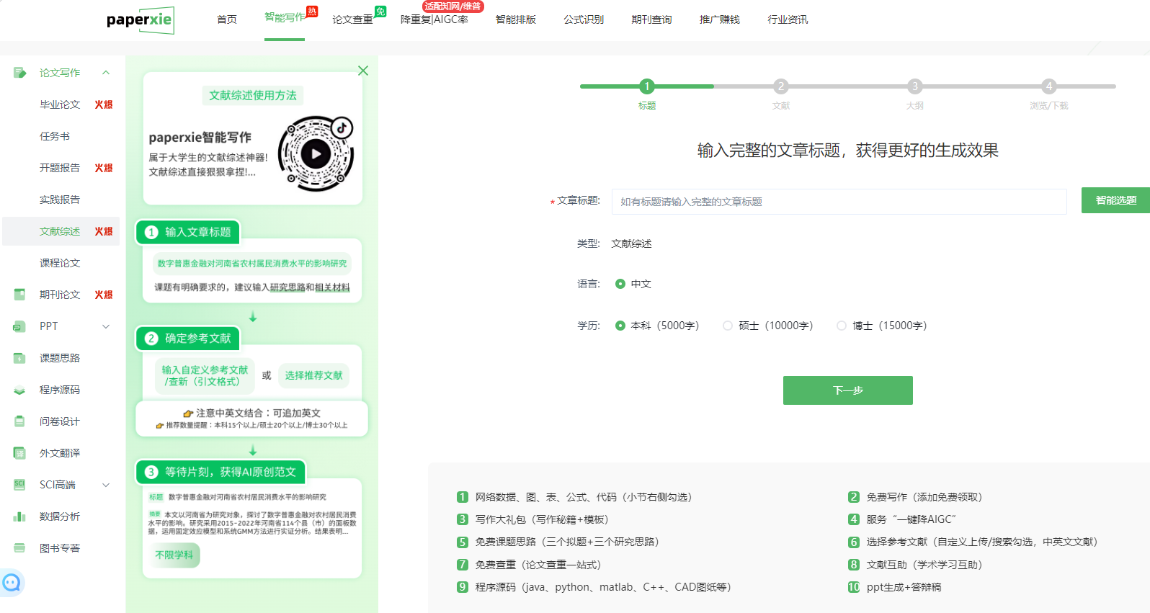Open the 课题思路 sidebar icon
Viewport: 1150px width, 613px height.
(19, 358)
